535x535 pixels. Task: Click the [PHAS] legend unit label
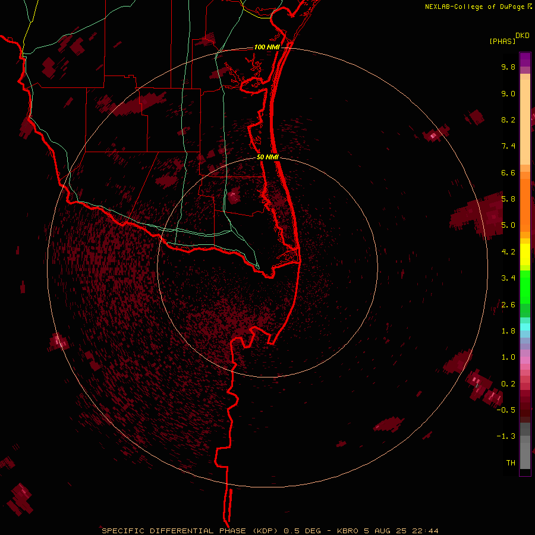(x=502, y=41)
